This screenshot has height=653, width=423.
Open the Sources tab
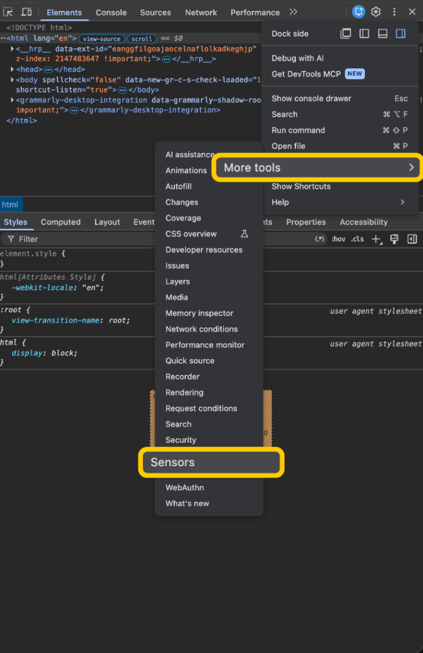[156, 13]
